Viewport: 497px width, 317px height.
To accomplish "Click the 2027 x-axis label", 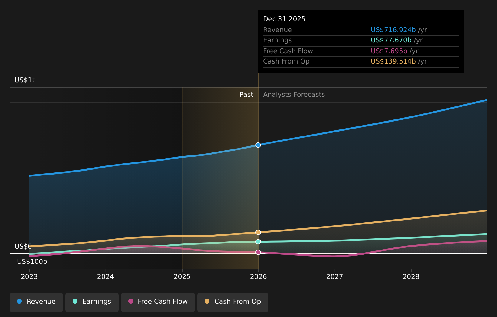I will 335,277.
